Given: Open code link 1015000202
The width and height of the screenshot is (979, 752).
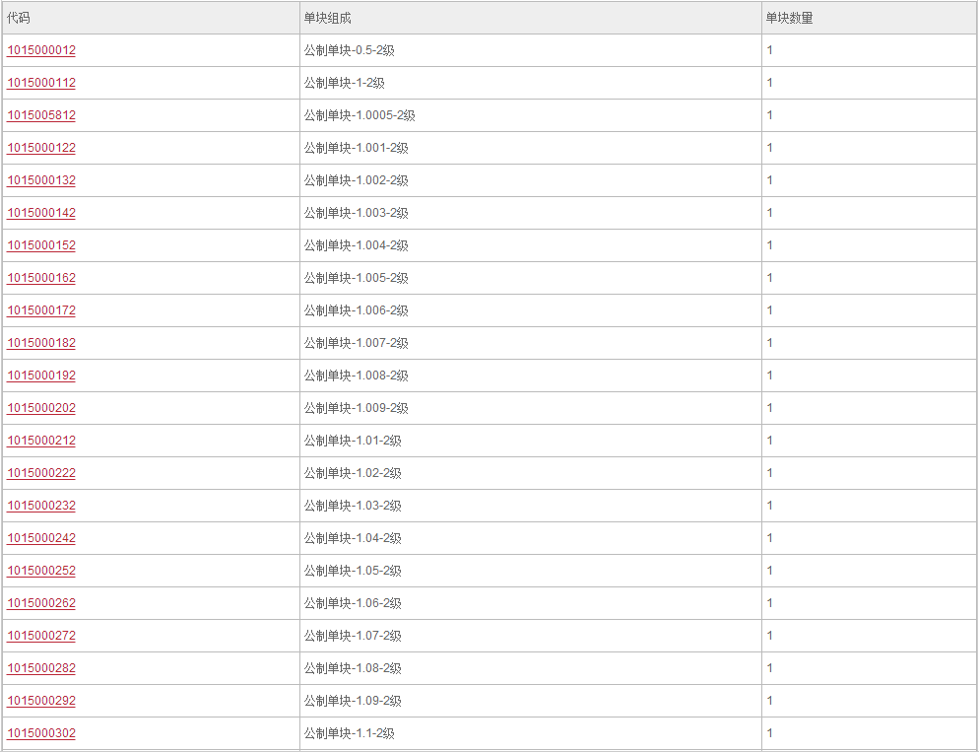Looking at the screenshot, I should pyautogui.click(x=41, y=407).
